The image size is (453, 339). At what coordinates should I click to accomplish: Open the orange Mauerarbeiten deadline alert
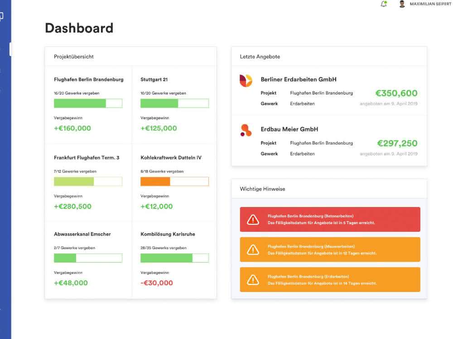tap(330, 250)
